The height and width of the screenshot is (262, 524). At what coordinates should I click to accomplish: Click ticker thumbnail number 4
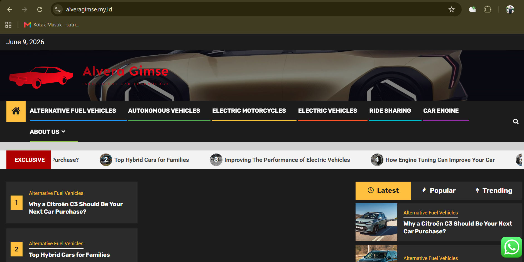tap(377, 160)
